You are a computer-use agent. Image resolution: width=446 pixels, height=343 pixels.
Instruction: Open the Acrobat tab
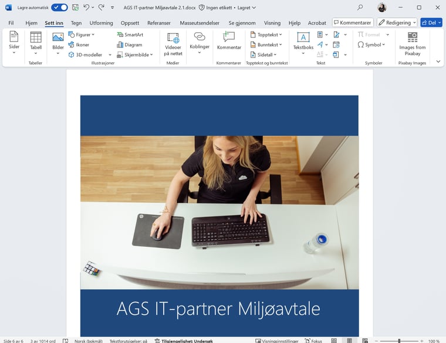pos(317,23)
